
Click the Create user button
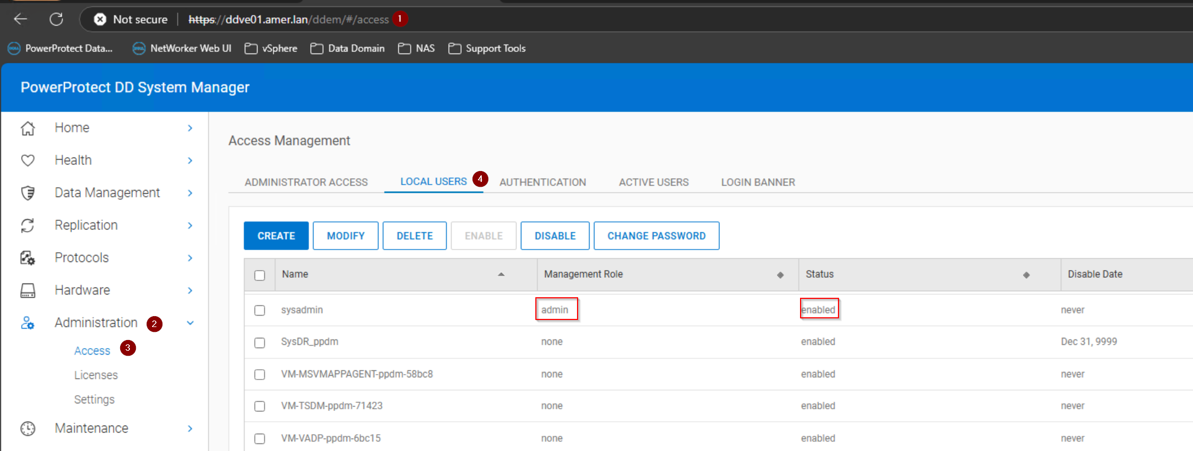coord(276,236)
